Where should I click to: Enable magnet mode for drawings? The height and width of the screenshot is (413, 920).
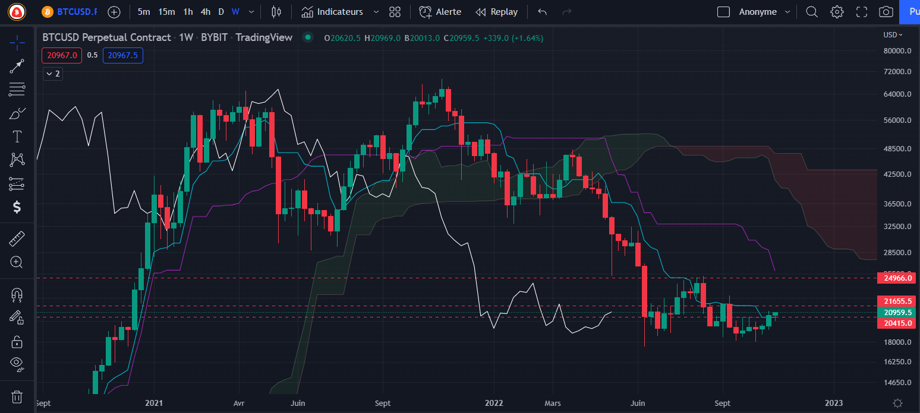17,294
